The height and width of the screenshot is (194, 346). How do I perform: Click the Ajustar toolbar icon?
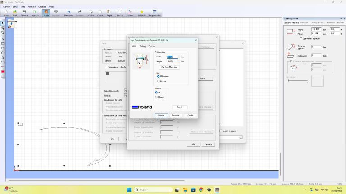[119, 13]
